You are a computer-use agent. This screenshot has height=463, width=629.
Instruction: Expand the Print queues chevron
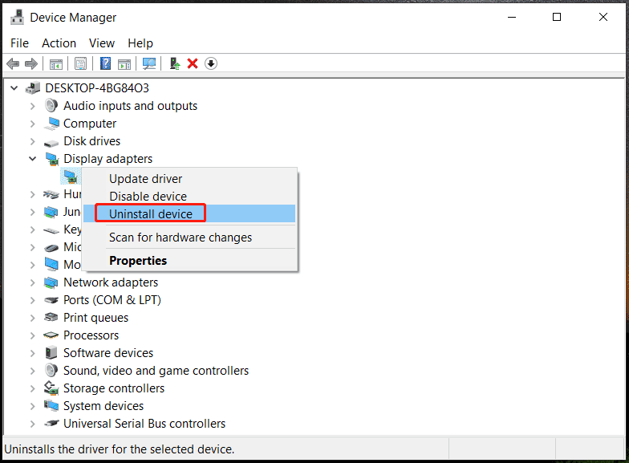tap(33, 318)
